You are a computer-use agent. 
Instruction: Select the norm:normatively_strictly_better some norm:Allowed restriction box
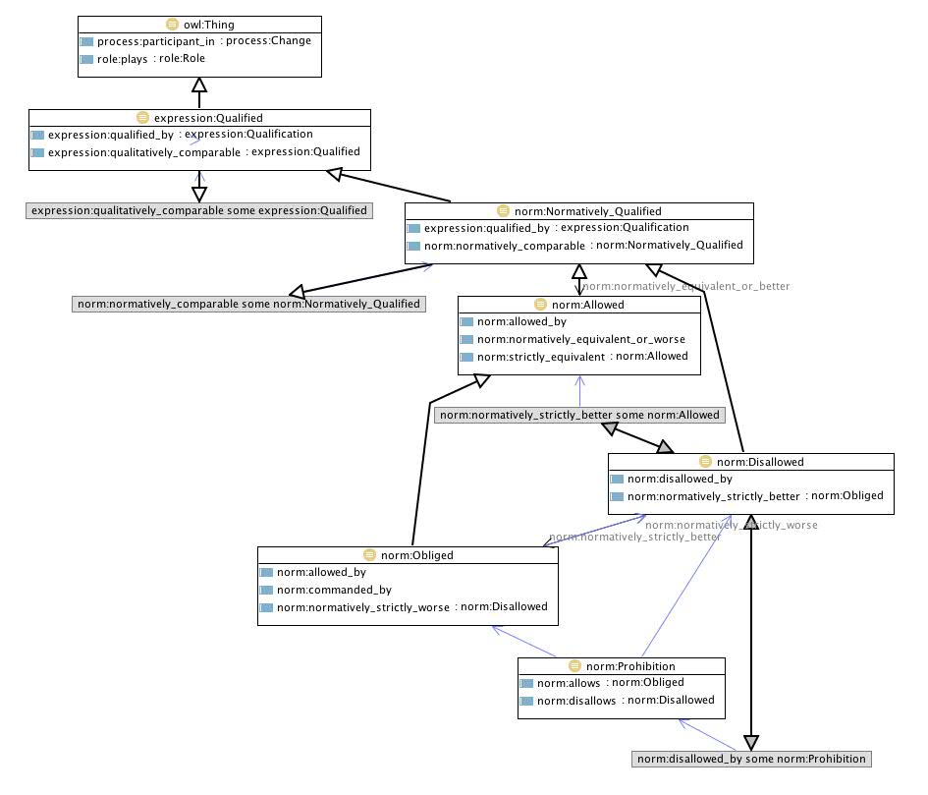tap(580, 415)
